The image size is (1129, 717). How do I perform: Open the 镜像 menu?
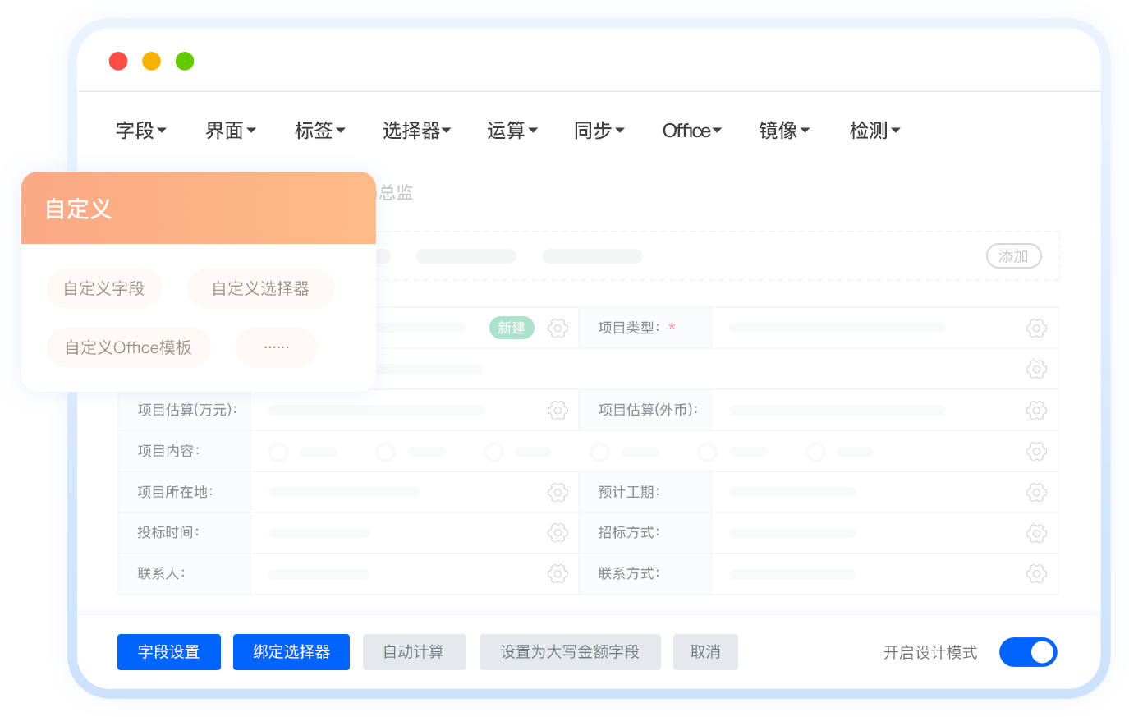[x=784, y=131]
